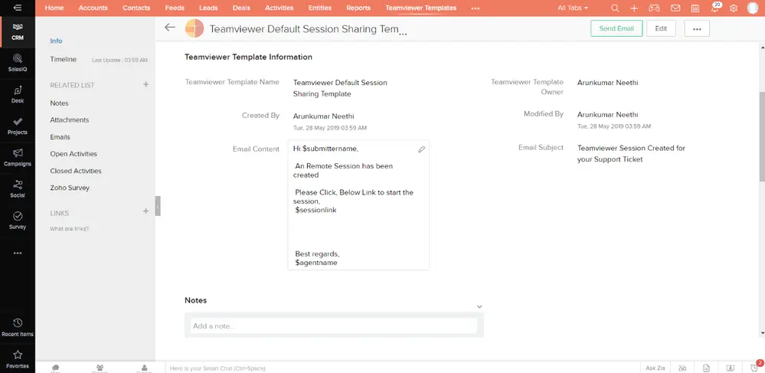Open SalesIQ from the app sidebar
Viewport: 765px width, 373px height.
pyautogui.click(x=18, y=63)
